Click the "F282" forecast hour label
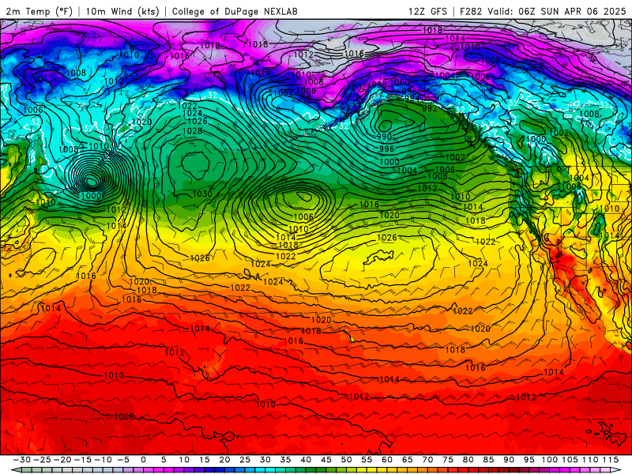 471,11
